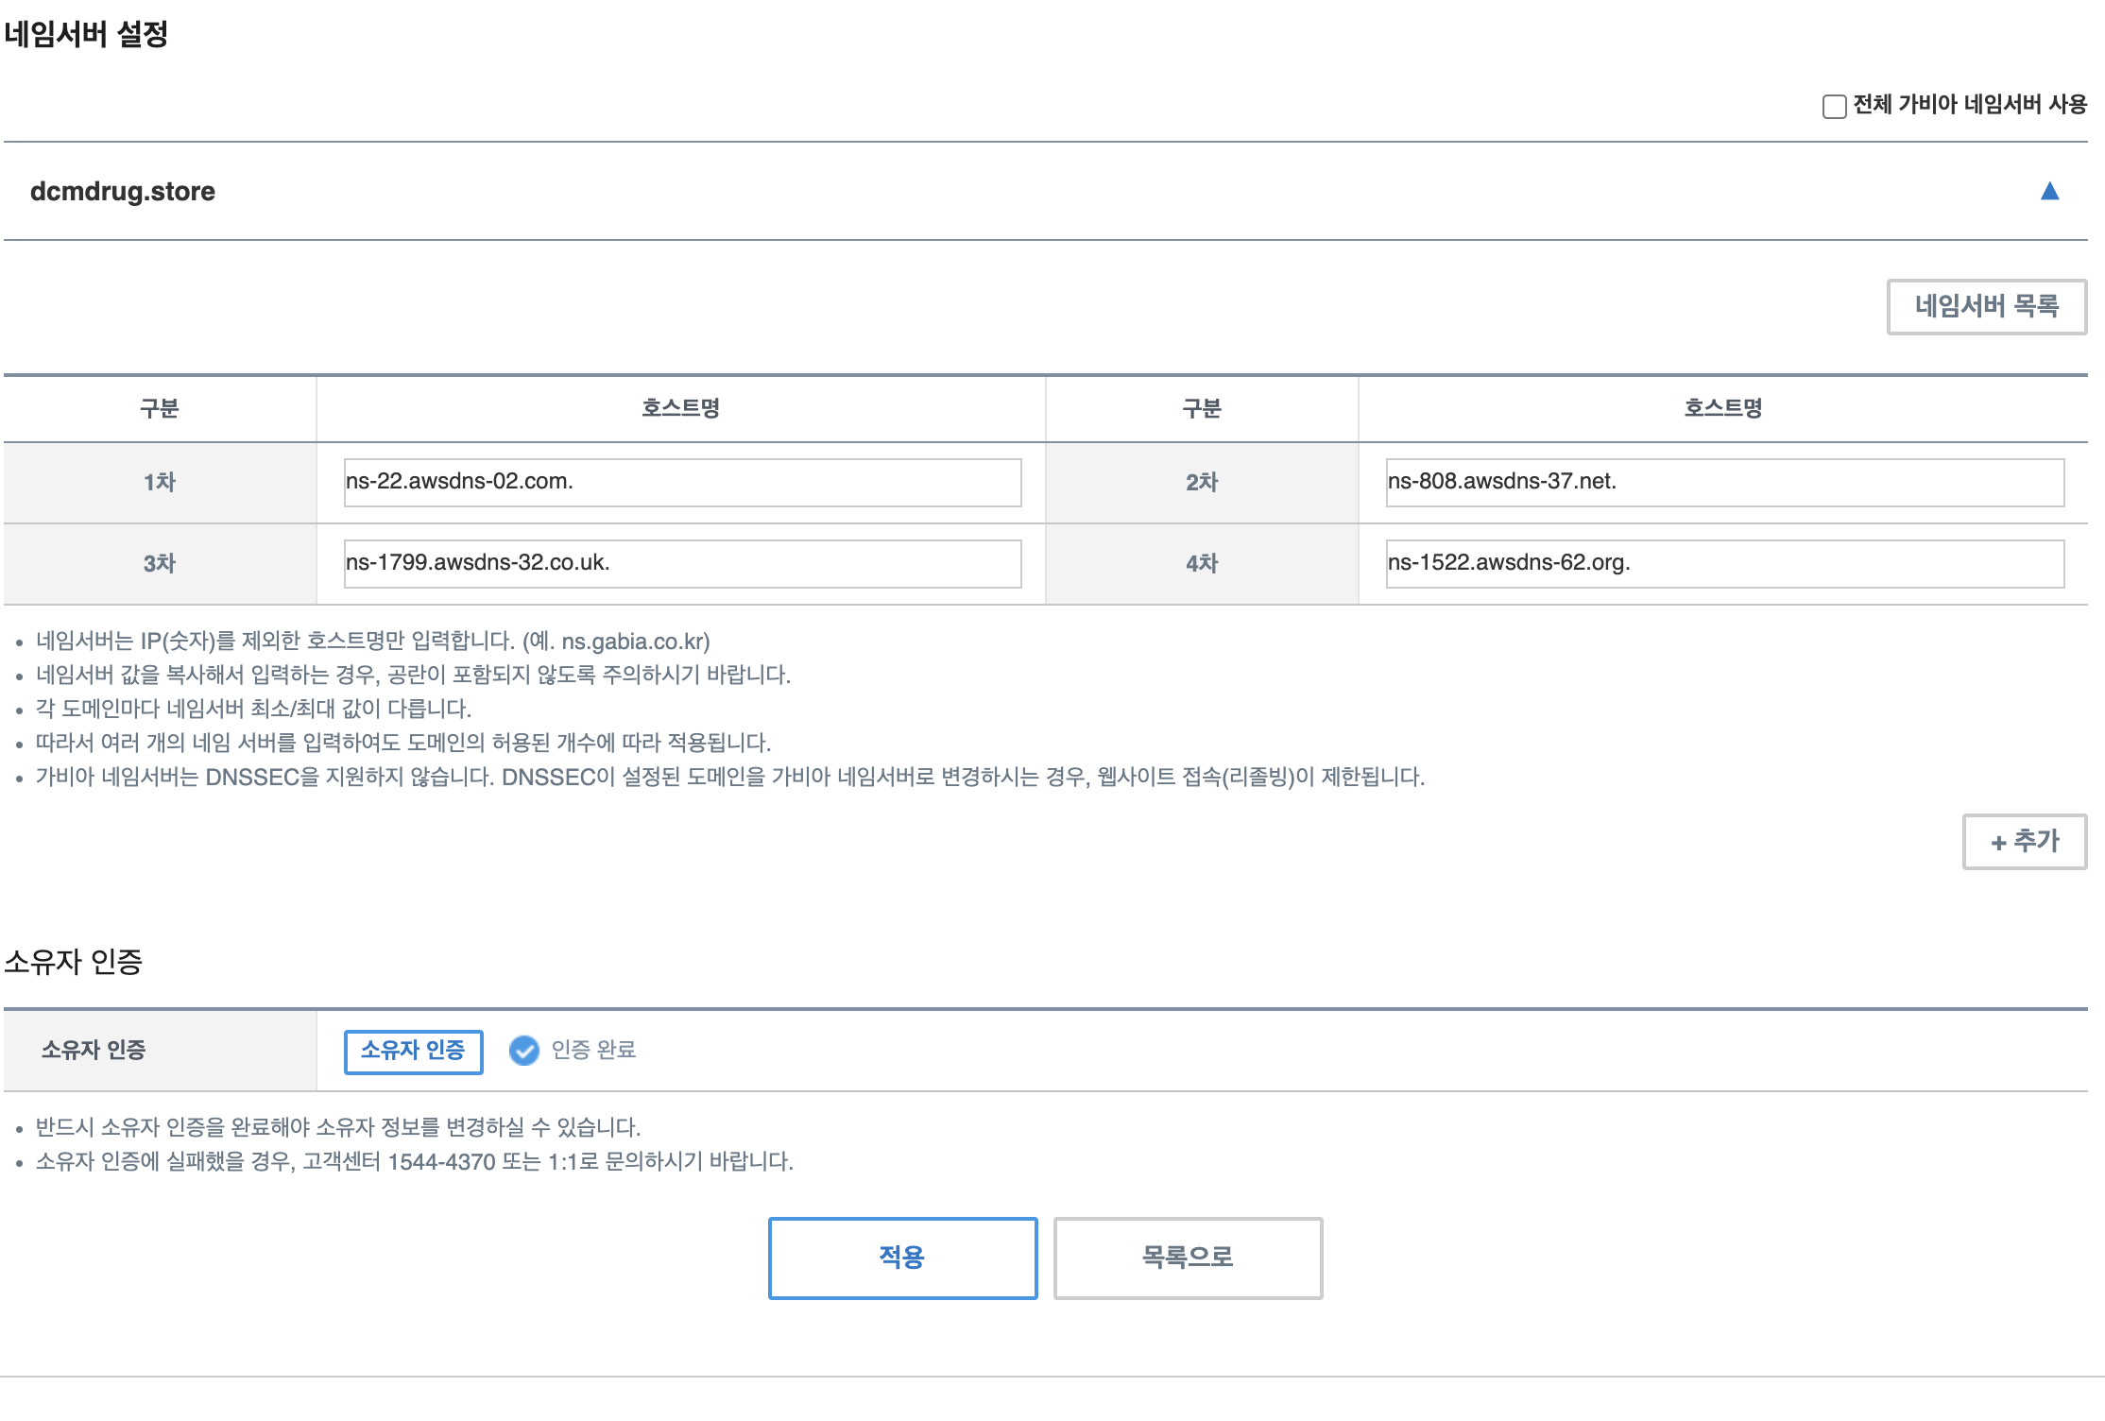
Task: Click the 1544-4370 customer center number
Action: (x=441, y=1161)
